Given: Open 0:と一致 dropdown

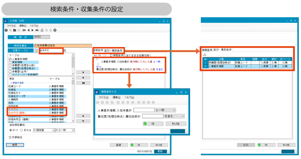Looking at the screenshot, I should [x=65, y=130].
